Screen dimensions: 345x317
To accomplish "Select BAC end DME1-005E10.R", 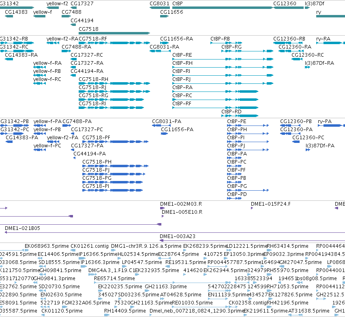I will pyautogui.click(x=182, y=212).
